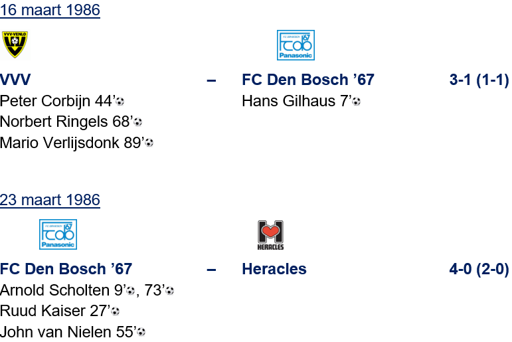The image size is (512, 342).
Task: Click the ball icon after Verlijsdonk 89'
Action: click(149, 143)
